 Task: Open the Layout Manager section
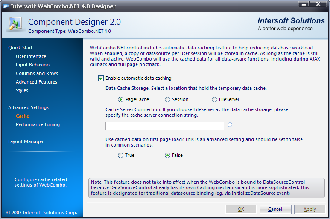(x=26, y=141)
